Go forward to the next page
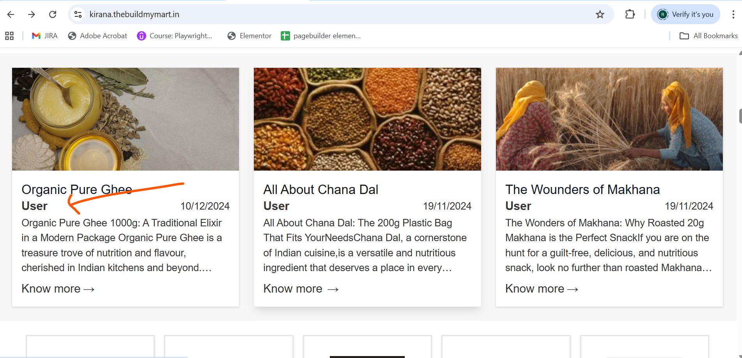Screen dimensions: 742x358 [x=32, y=14]
